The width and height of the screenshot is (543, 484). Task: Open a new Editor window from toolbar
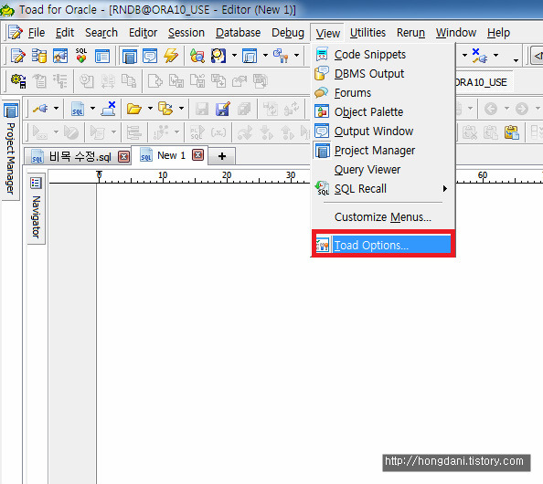click(x=18, y=56)
